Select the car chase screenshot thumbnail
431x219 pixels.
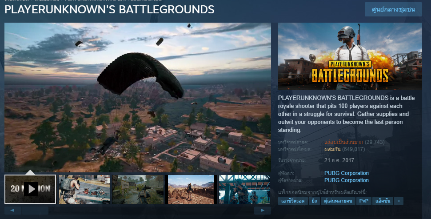point(85,189)
